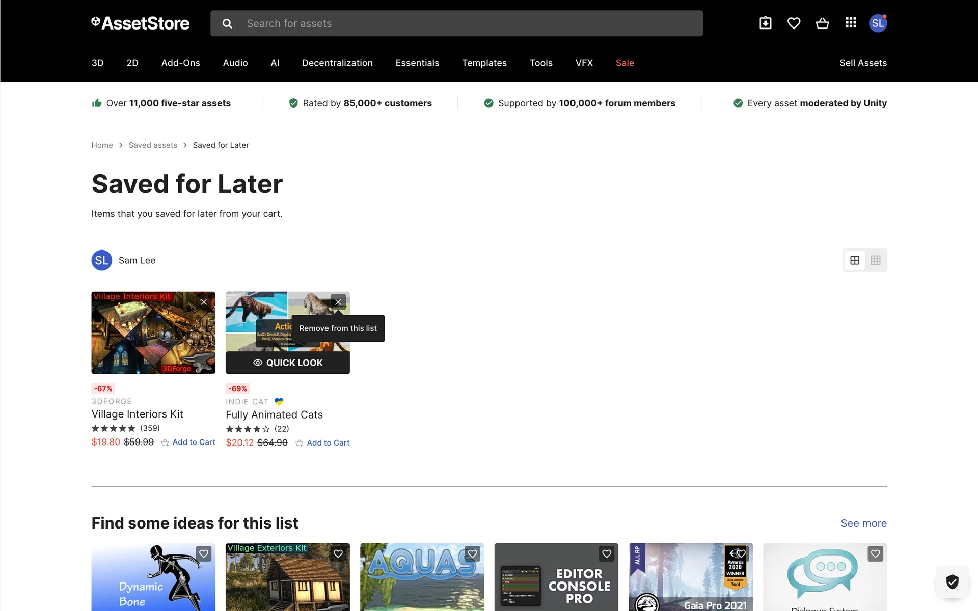Open the Templates category menu
The width and height of the screenshot is (978, 611).
[x=484, y=63]
